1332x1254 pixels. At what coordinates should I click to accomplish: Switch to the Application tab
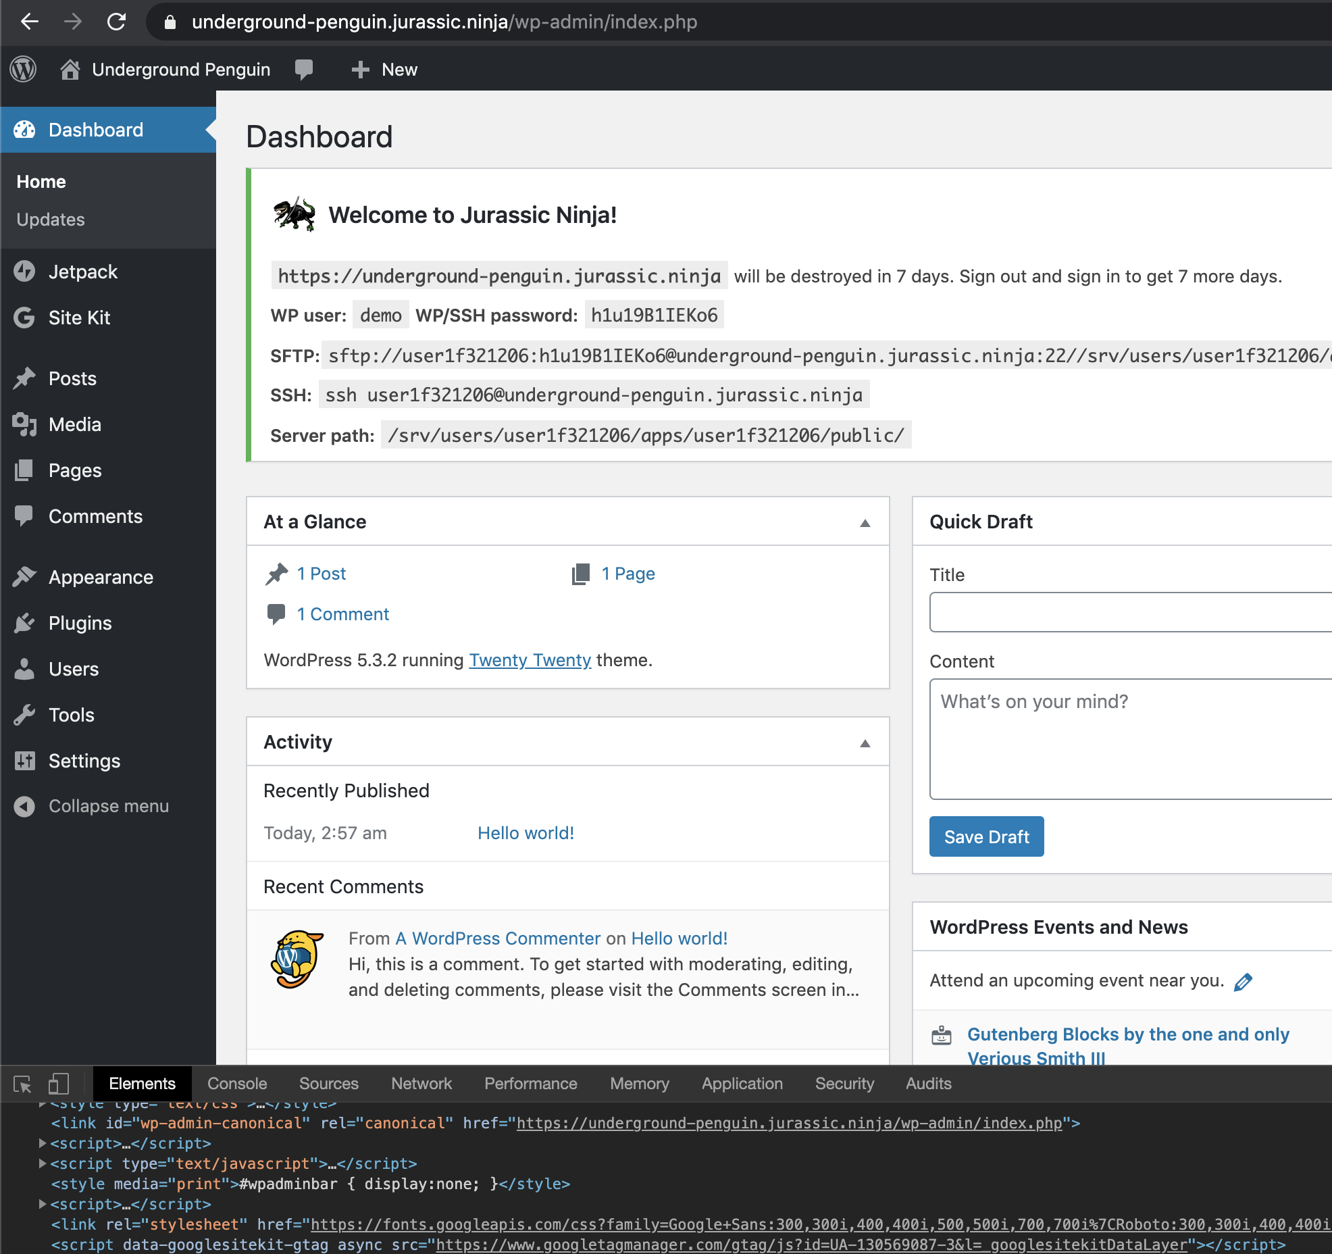click(742, 1084)
